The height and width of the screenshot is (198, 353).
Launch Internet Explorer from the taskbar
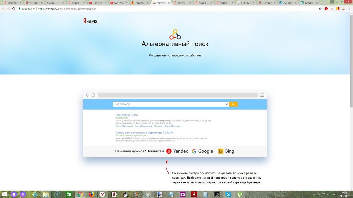[x=35, y=194]
